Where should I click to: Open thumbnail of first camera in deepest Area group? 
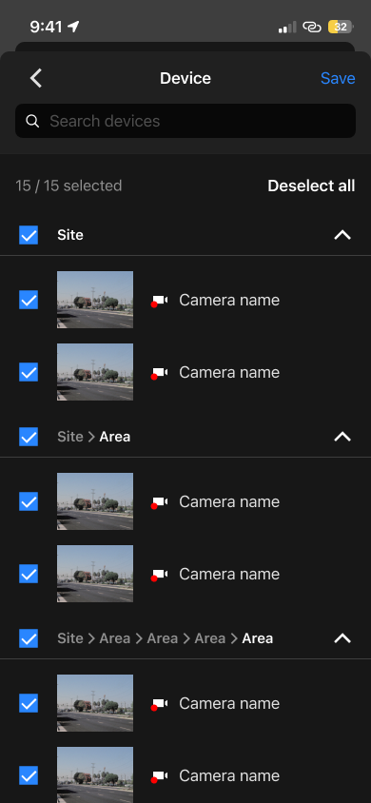[95, 703]
